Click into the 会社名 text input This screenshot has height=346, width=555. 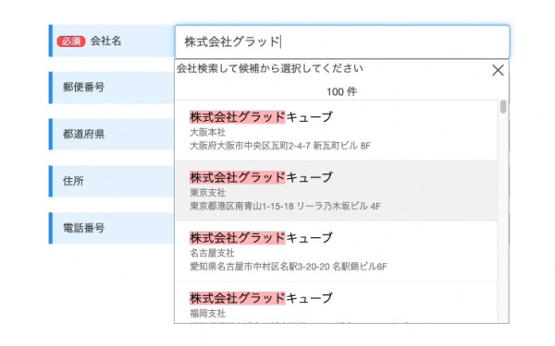click(x=342, y=42)
